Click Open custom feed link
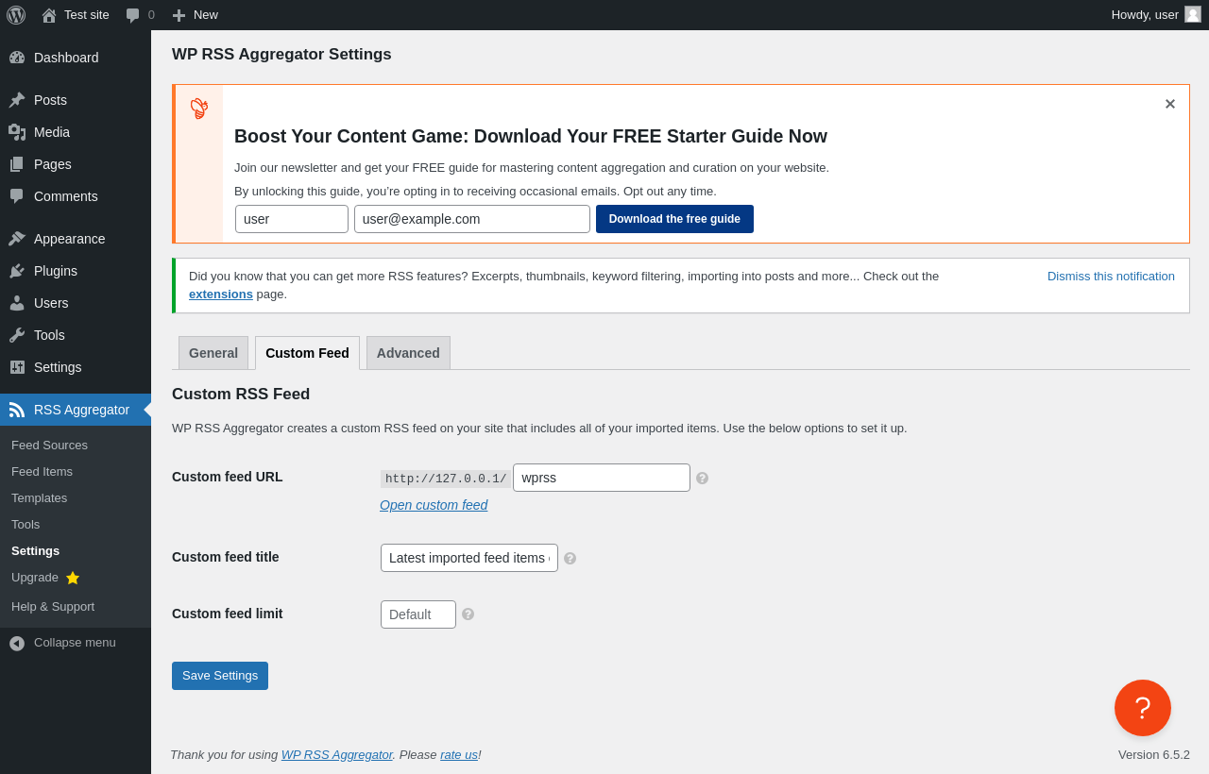This screenshot has width=1209, height=774. (434, 505)
